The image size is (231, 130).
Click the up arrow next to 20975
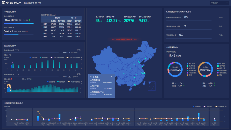136,21
